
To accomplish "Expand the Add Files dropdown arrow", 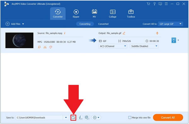I will (23, 24).
